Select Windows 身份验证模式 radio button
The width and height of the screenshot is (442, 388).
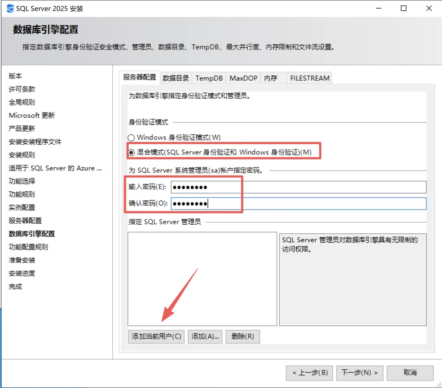click(x=131, y=138)
